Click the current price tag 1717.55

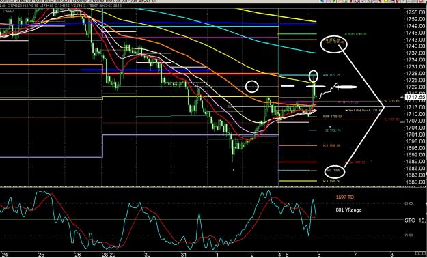415,97
